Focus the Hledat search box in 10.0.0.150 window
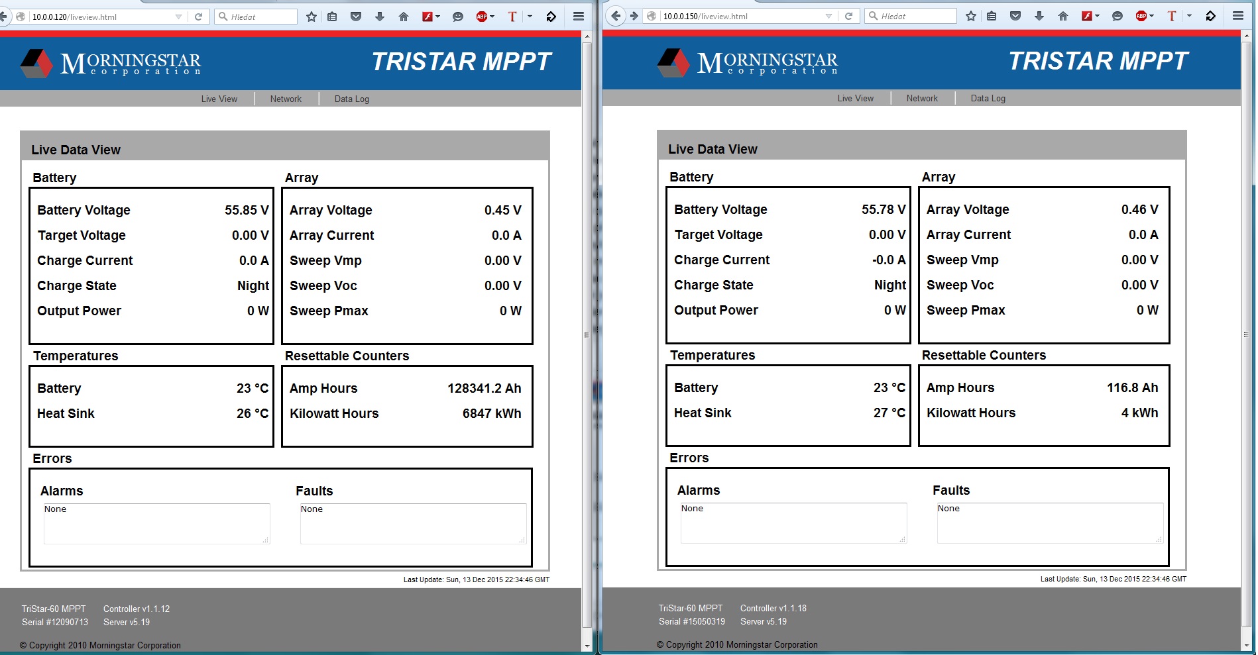1258x655 pixels. coord(911,16)
